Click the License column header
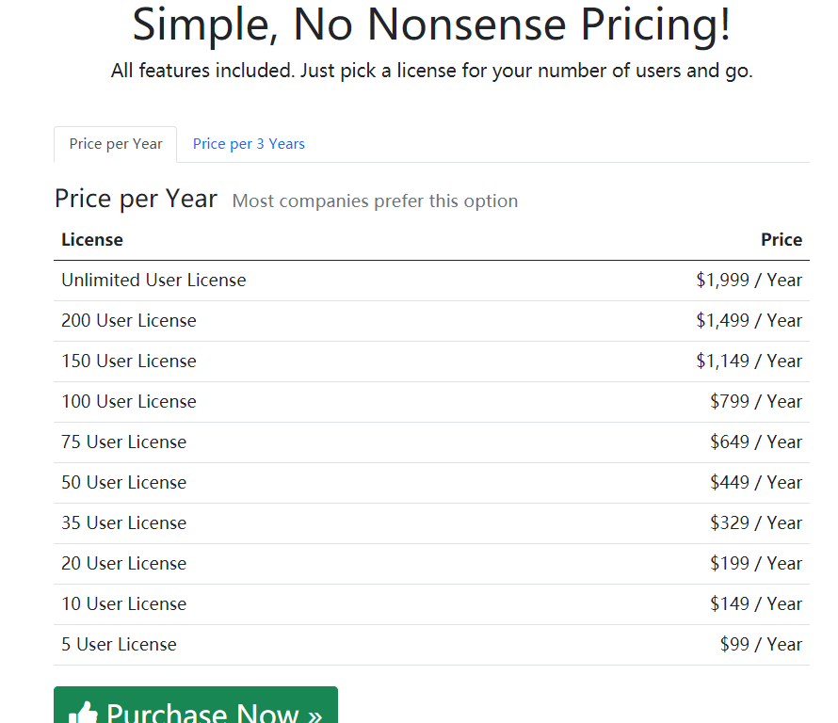Screen dimensions: 838x723 point(92,240)
